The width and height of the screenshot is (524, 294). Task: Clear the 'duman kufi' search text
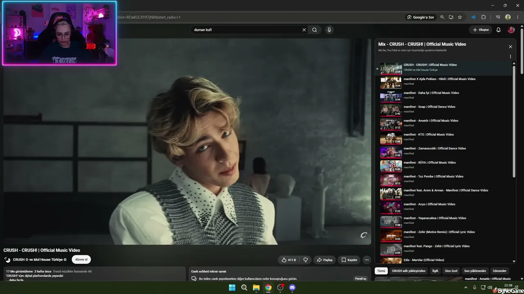(x=304, y=30)
